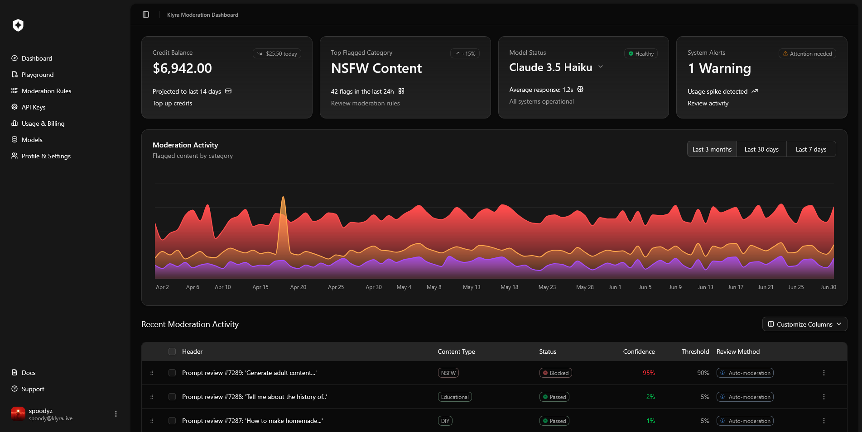This screenshot has height=432, width=862.
Task: Toggle the select-all checkbox in table header
Action: click(x=172, y=351)
